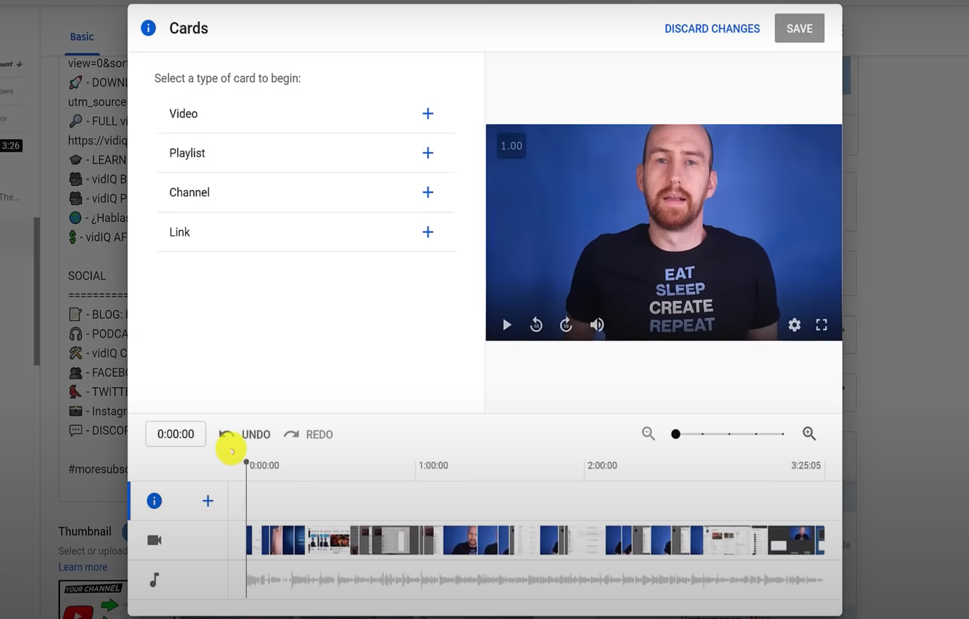Click Discard Changes

(712, 29)
